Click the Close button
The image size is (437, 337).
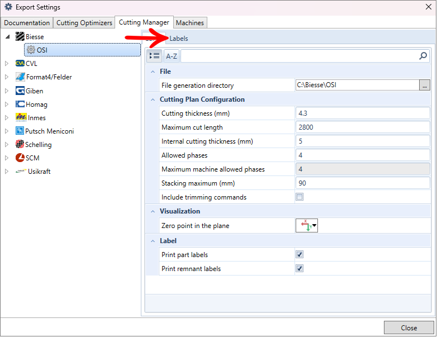click(x=409, y=327)
